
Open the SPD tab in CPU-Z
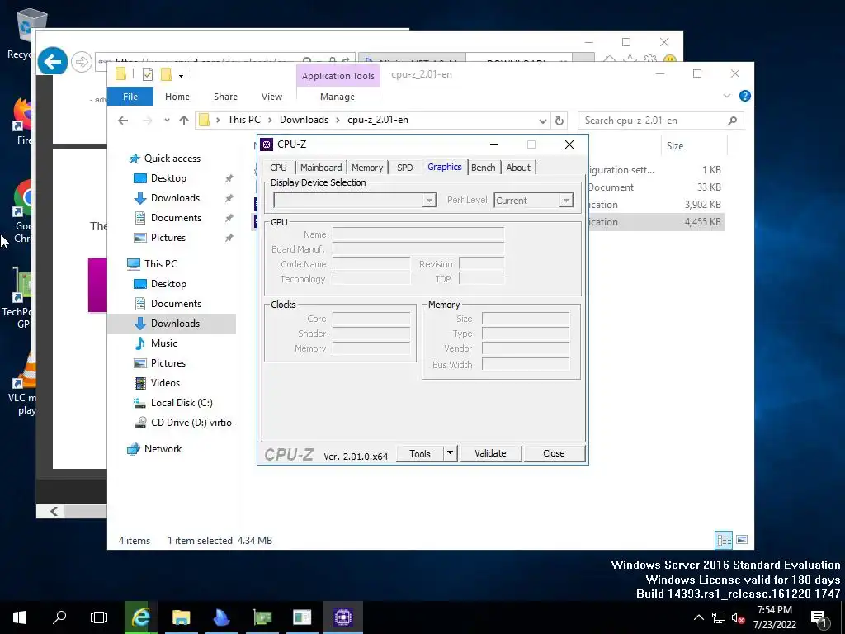coord(404,168)
